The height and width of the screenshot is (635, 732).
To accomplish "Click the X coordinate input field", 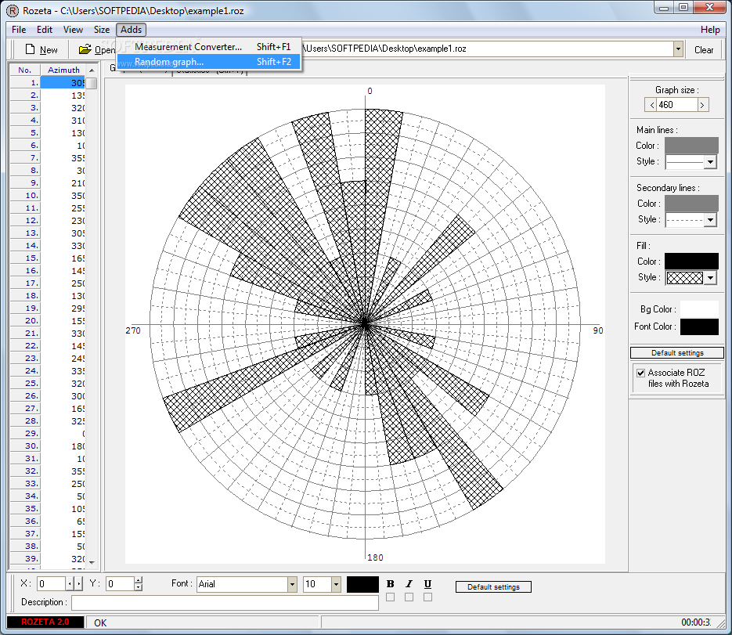I will (52, 584).
